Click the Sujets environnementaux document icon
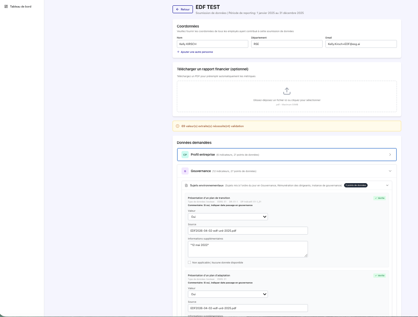This screenshot has height=317, width=418. click(x=186, y=185)
